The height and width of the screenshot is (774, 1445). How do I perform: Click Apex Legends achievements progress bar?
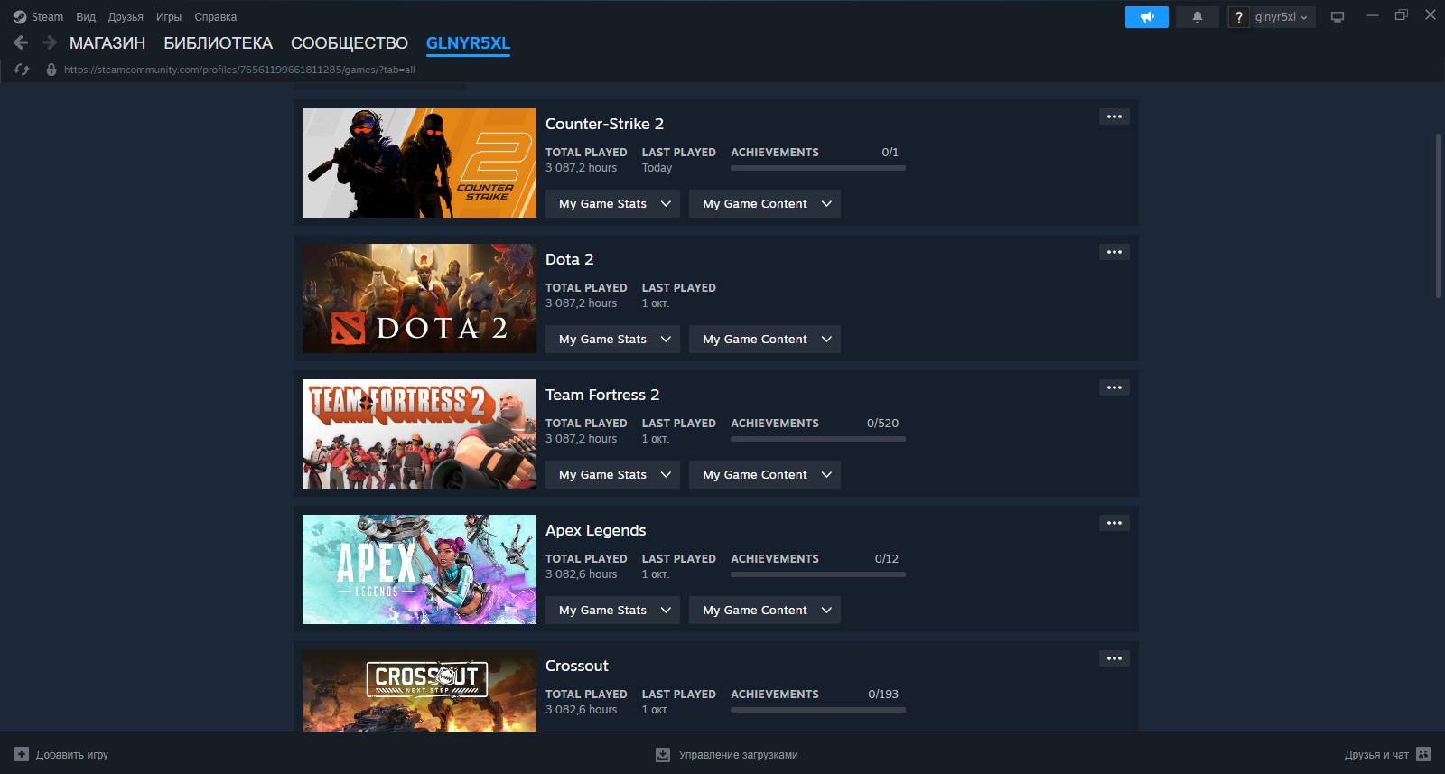pyautogui.click(x=818, y=574)
